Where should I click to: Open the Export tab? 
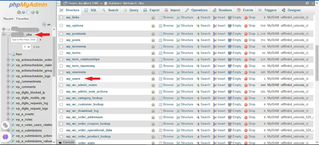(x=151, y=10)
